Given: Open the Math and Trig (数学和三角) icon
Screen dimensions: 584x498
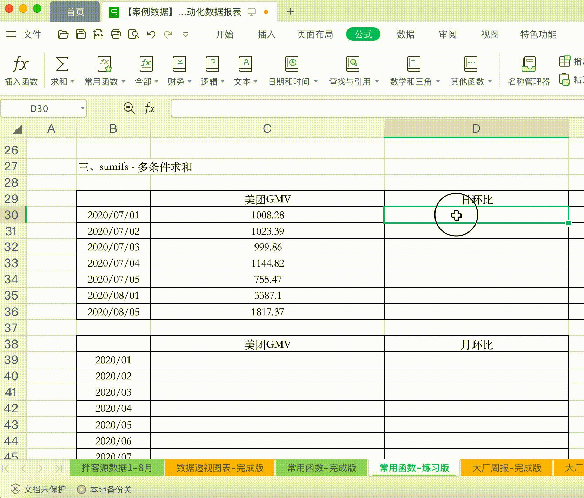Looking at the screenshot, I should point(414,64).
